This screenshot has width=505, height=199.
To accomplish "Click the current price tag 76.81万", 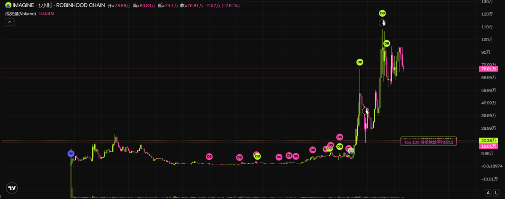I will (x=489, y=69).
